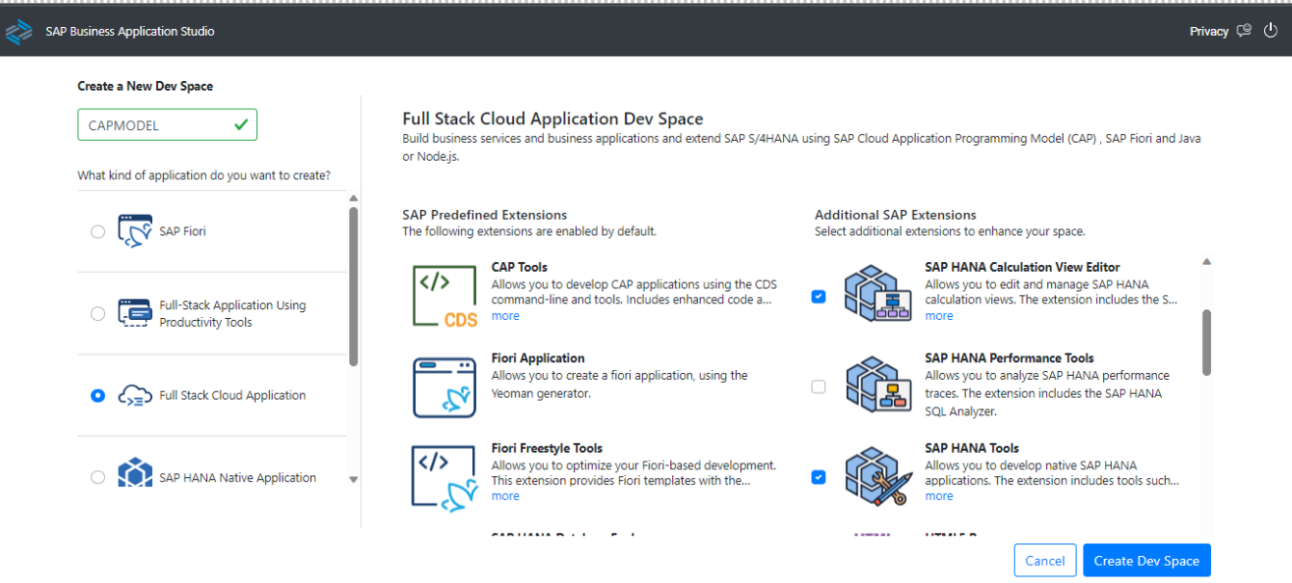
Task: Click the SAP Business Application Studio logo
Action: (18, 32)
